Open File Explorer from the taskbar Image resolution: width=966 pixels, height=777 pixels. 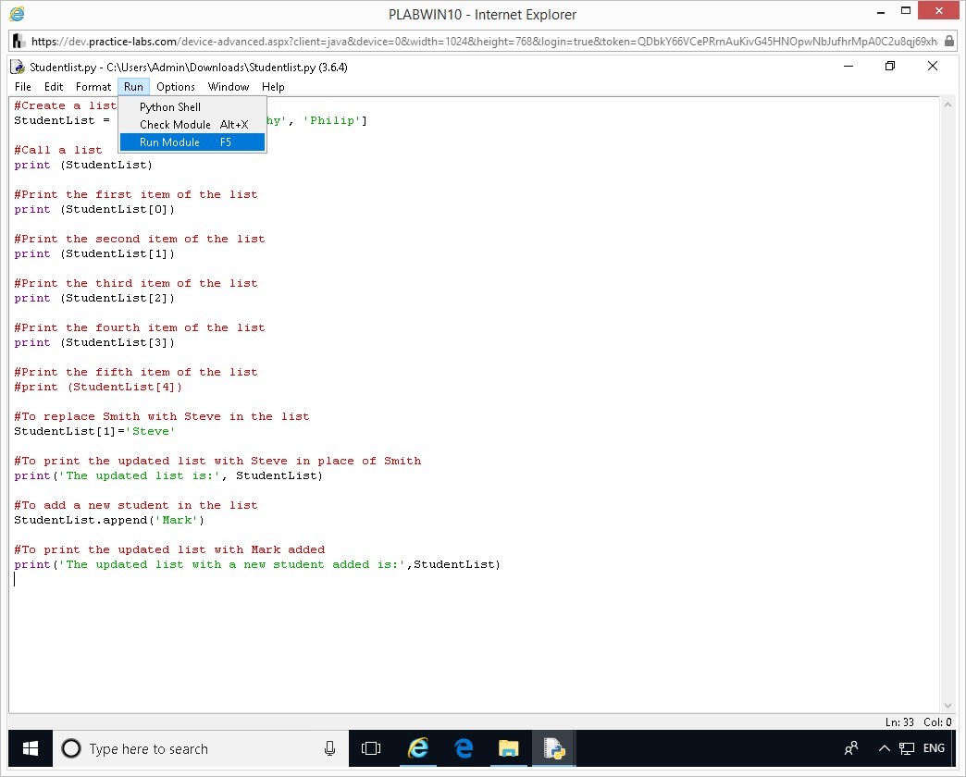(x=509, y=748)
